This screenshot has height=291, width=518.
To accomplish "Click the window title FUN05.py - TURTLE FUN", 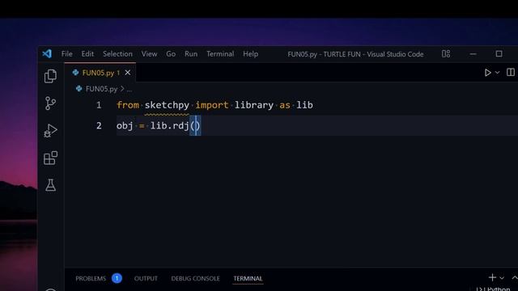I will coord(355,54).
